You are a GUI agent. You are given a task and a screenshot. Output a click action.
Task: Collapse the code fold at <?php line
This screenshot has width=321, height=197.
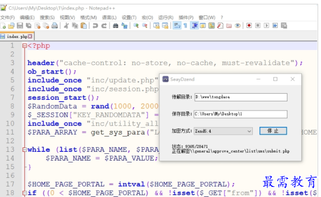click(x=24, y=46)
